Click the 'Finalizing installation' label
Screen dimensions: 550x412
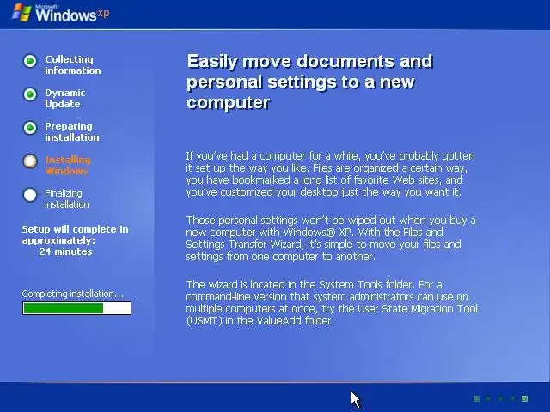[x=67, y=198]
